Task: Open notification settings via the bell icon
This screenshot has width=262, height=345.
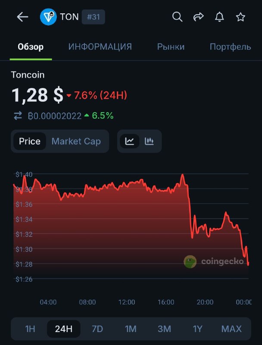Action: click(219, 17)
